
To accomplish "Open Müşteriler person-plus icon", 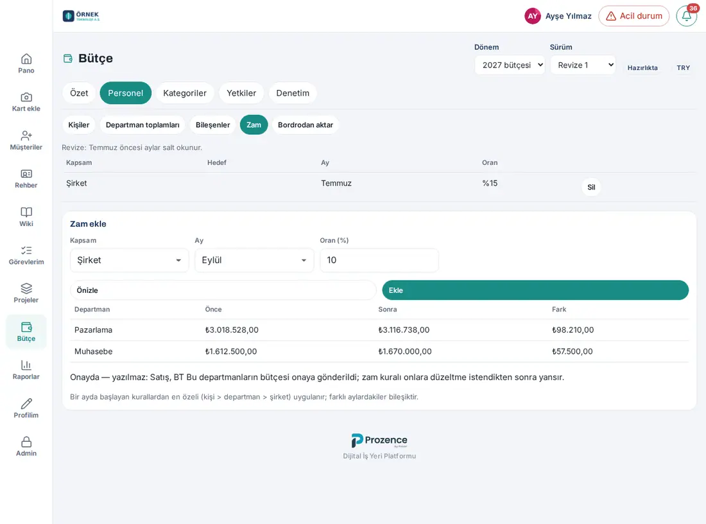I will (x=26, y=135).
